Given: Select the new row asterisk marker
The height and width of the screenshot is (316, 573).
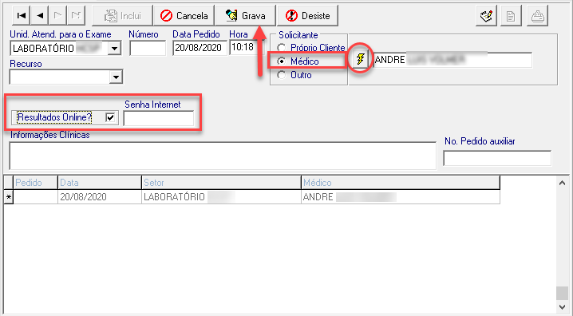Looking at the screenshot, I should [x=9, y=197].
